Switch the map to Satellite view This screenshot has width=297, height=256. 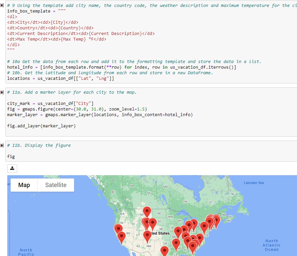(56, 185)
